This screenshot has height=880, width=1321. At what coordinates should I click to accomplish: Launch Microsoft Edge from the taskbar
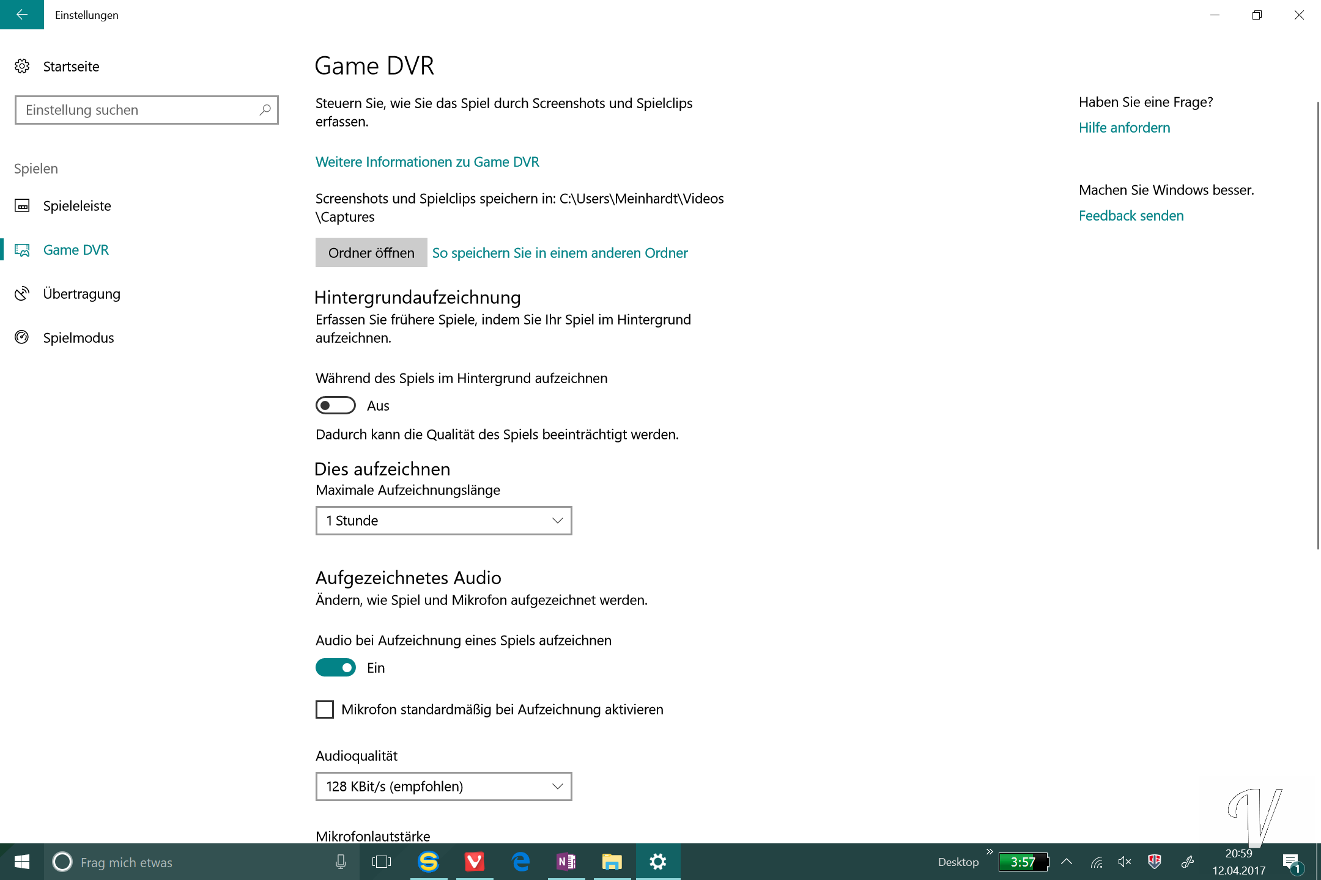click(x=520, y=862)
